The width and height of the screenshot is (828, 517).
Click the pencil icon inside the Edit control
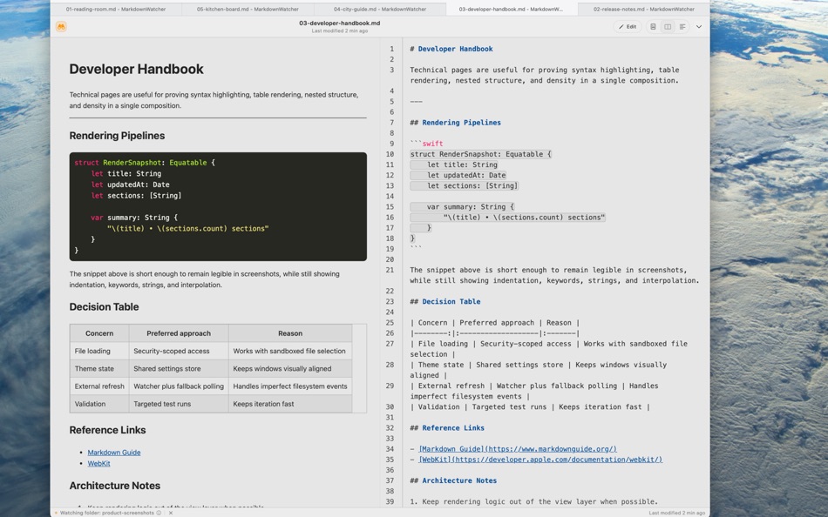coord(621,25)
